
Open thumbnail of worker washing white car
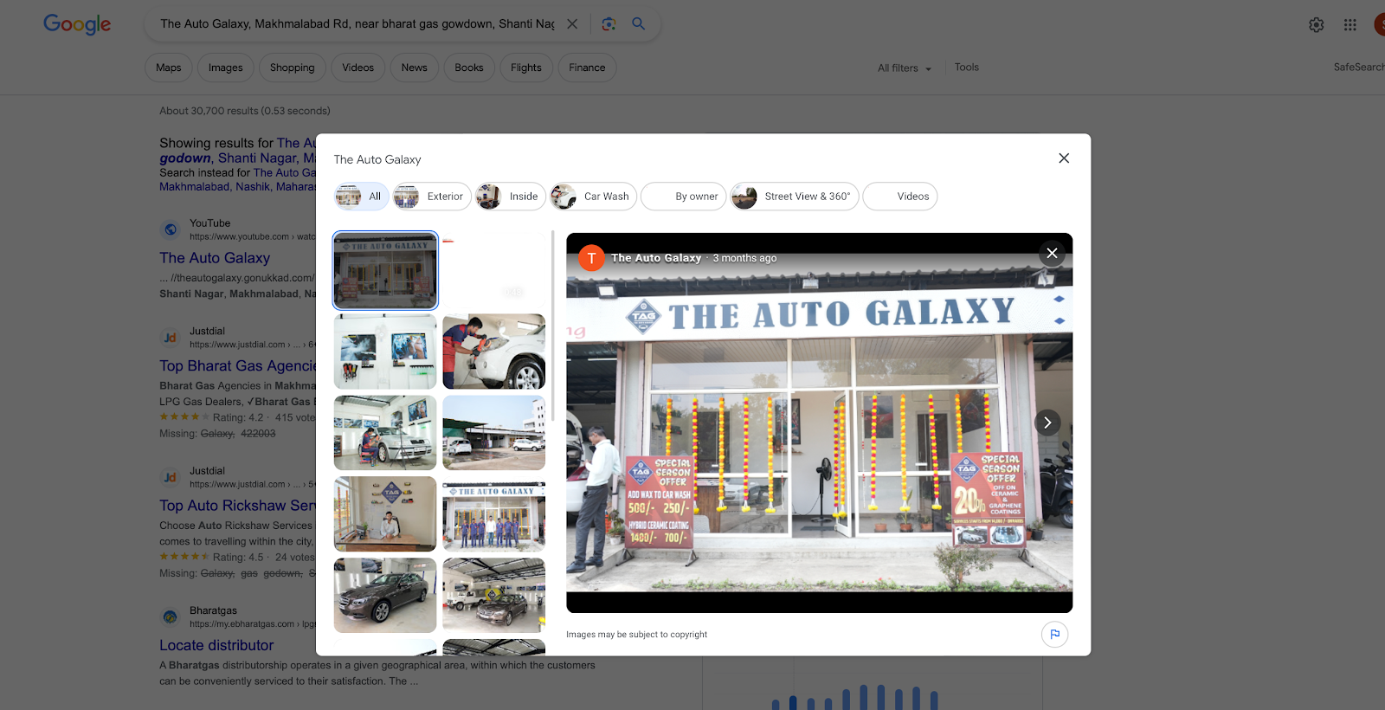pos(385,433)
